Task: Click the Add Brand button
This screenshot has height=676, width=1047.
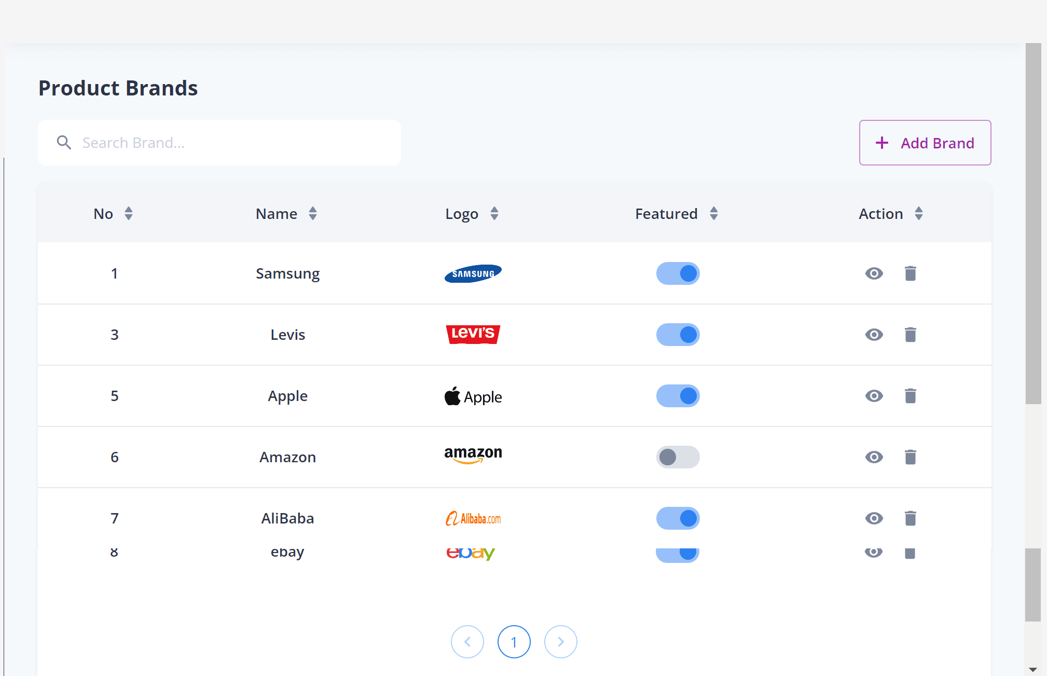Action: [925, 143]
